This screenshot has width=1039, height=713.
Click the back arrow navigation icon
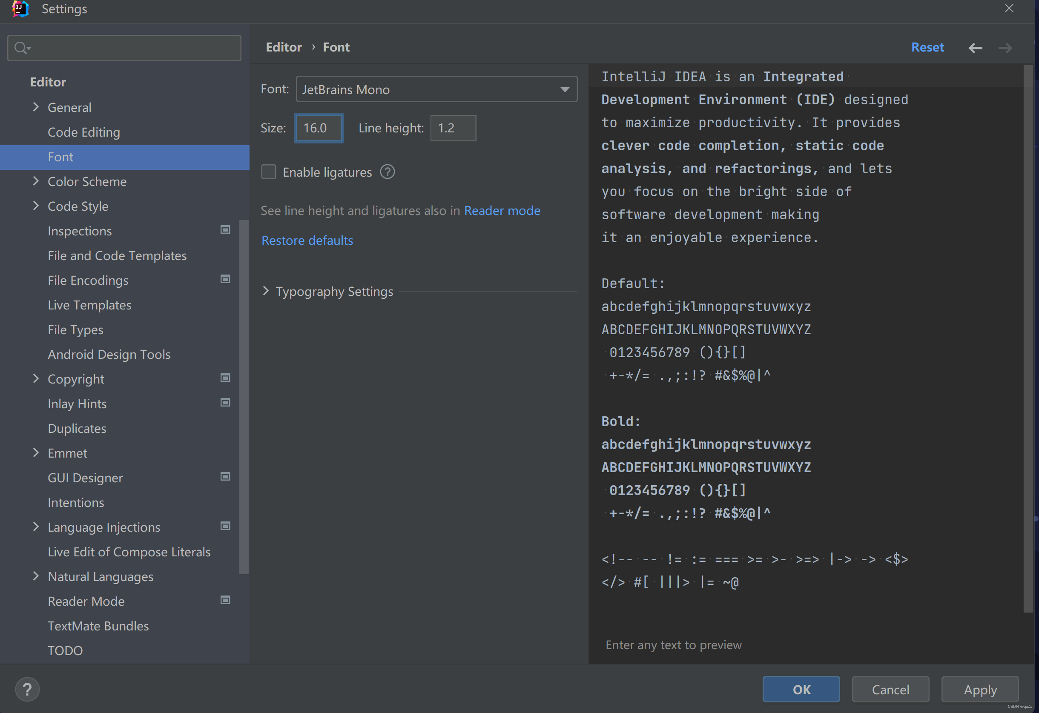975,48
